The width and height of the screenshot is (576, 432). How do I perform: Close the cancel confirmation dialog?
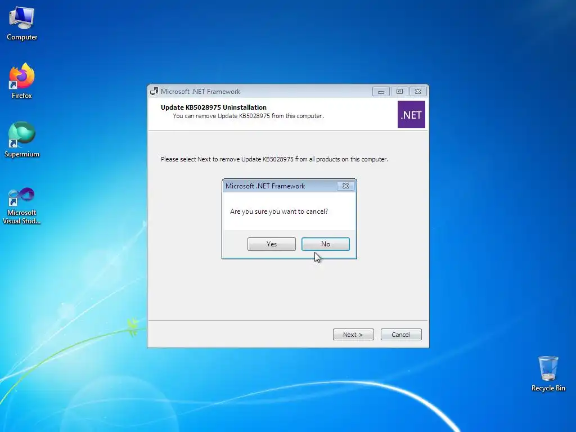[x=346, y=186]
